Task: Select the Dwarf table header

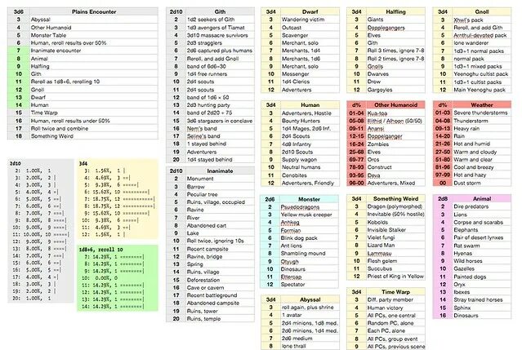Action: click(x=310, y=11)
